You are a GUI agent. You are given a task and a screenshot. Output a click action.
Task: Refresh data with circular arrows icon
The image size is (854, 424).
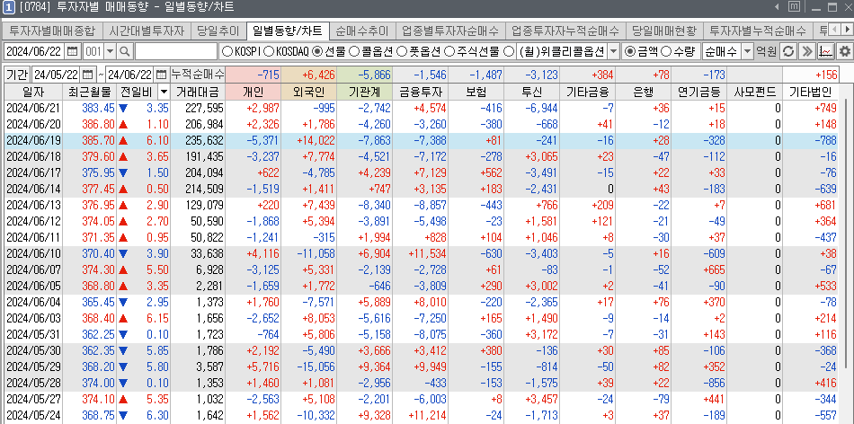tap(788, 52)
